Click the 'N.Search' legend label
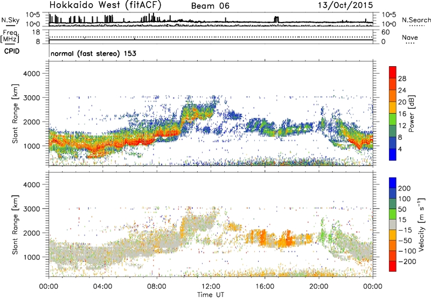 pos(416,20)
